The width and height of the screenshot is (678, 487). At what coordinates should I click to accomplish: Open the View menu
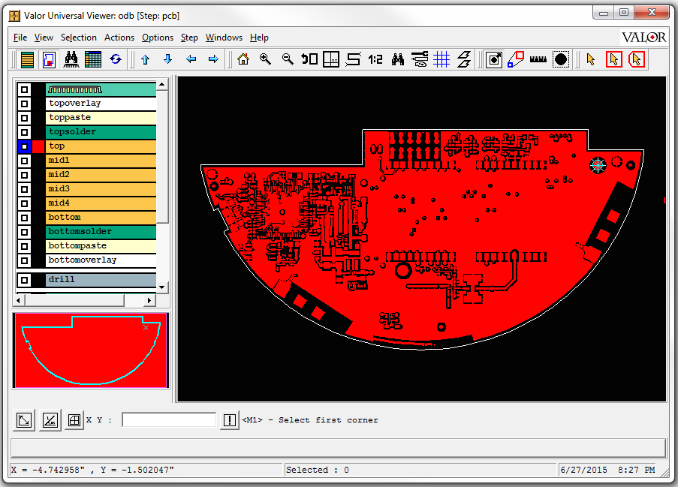tap(44, 38)
